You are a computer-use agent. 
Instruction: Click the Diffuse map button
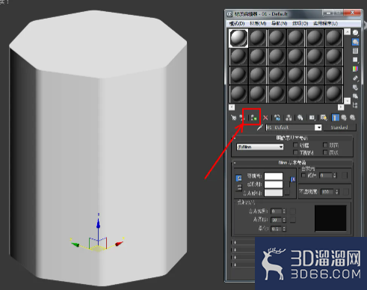[x=287, y=185]
